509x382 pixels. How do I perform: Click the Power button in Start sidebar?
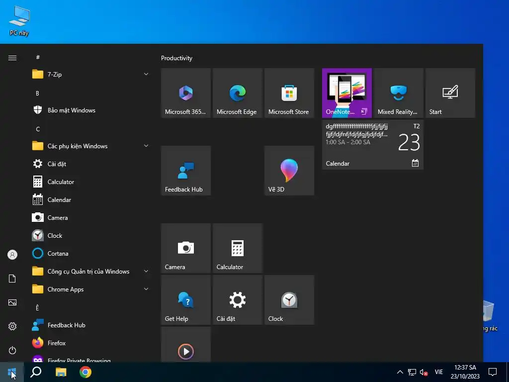(12, 350)
